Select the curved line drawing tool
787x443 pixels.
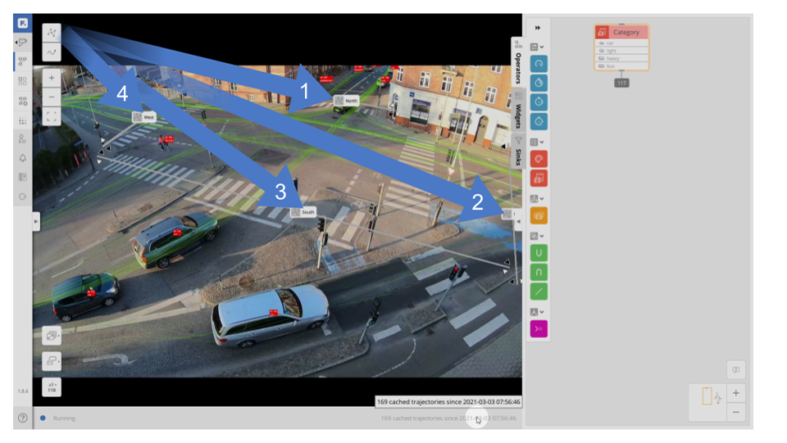coord(52,52)
